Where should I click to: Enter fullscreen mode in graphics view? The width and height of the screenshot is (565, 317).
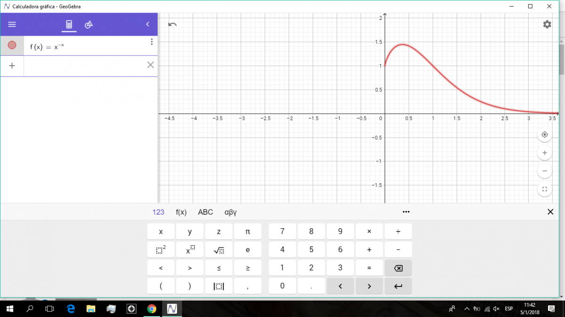[x=544, y=189]
